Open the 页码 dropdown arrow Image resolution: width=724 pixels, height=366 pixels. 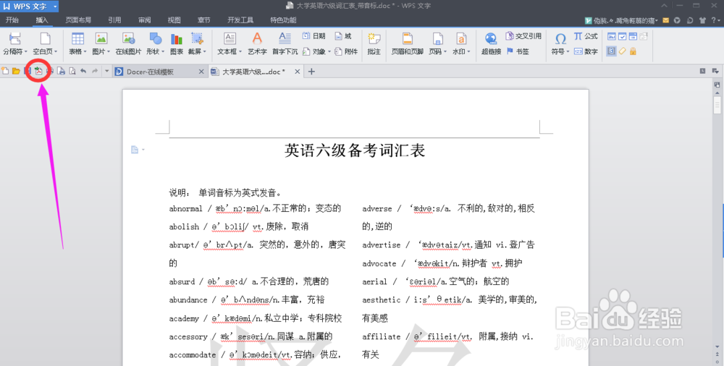point(445,52)
